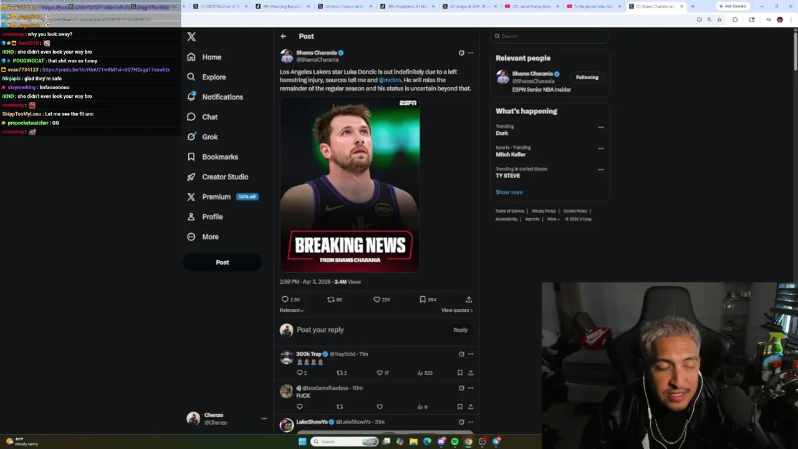Like the main post with 22K likes
Image resolution: width=798 pixels, height=449 pixels.
click(x=382, y=299)
